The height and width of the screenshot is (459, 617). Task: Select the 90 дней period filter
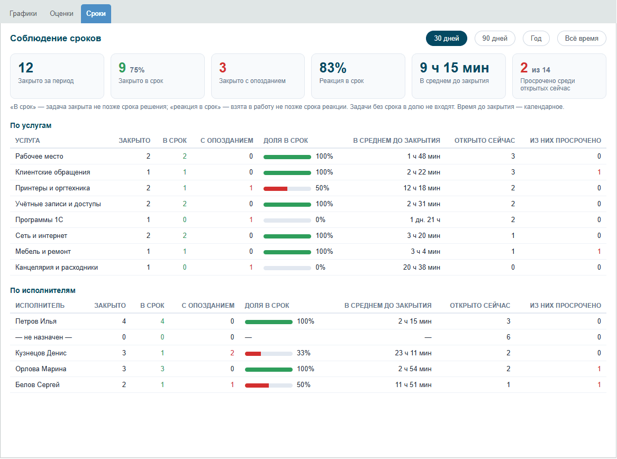[x=495, y=38]
